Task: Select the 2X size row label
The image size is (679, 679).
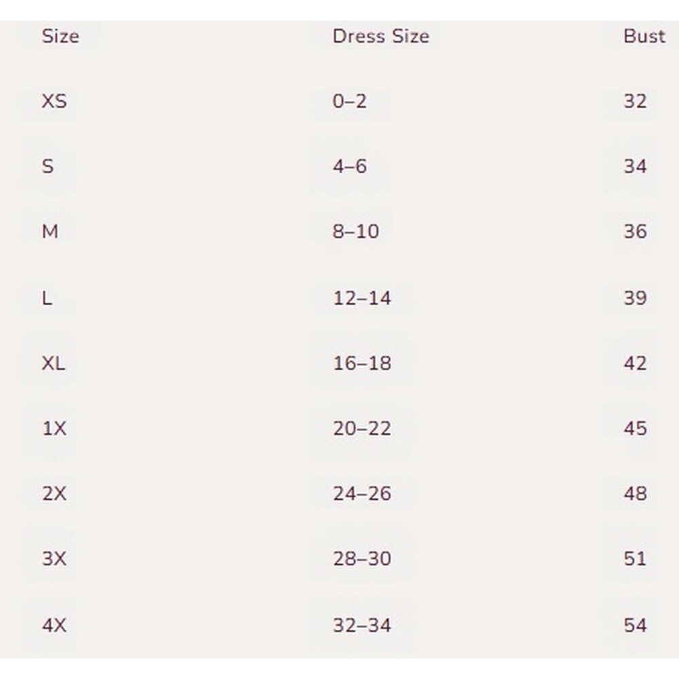Action: coord(54,494)
